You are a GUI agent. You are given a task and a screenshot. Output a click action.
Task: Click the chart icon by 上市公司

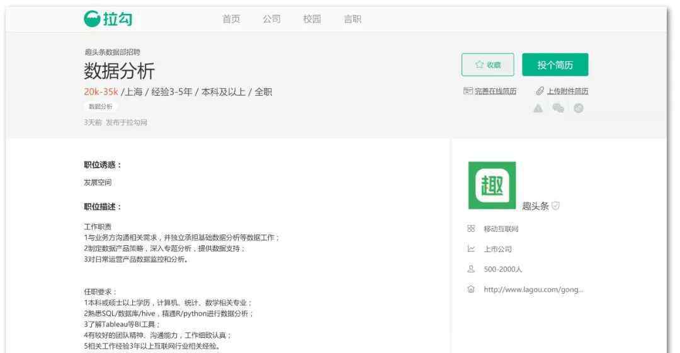pyautogui.click(x=471, y=249)
